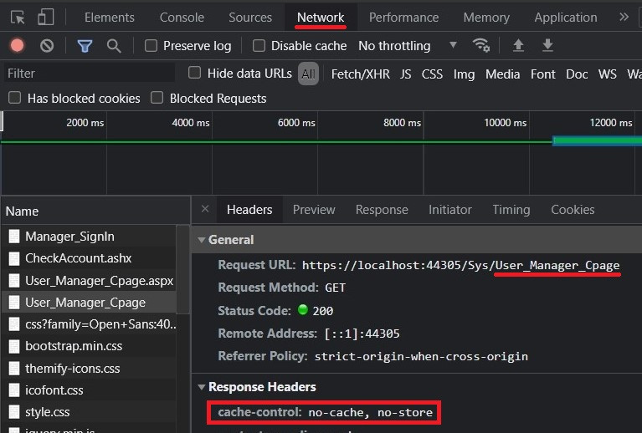Select CheckAccount.ashx request row
Viewport: 642px width, 433px height.
click(89, 258)
